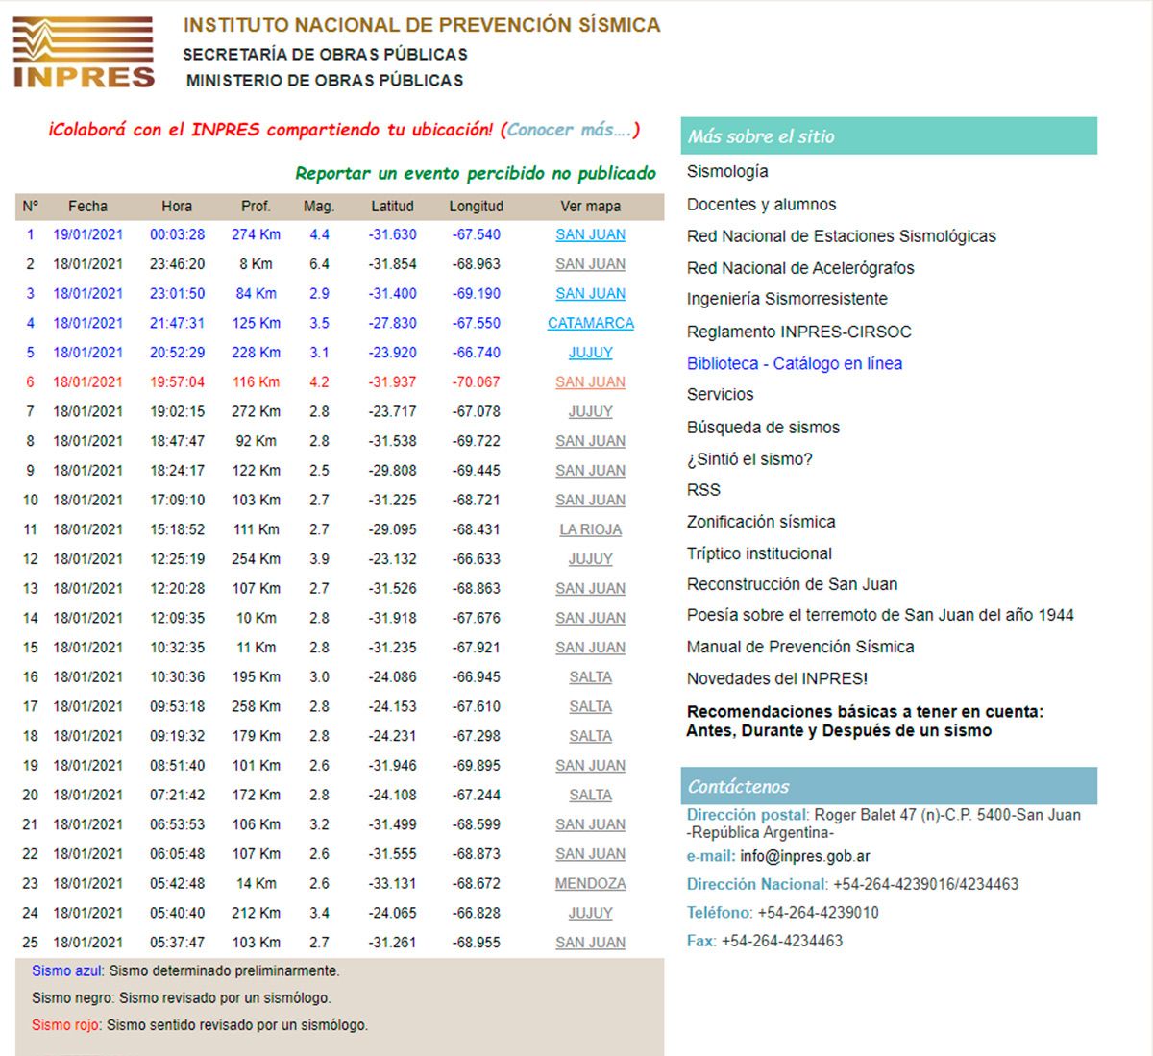Open Zonificación sísmica page

tap(761, 522)
